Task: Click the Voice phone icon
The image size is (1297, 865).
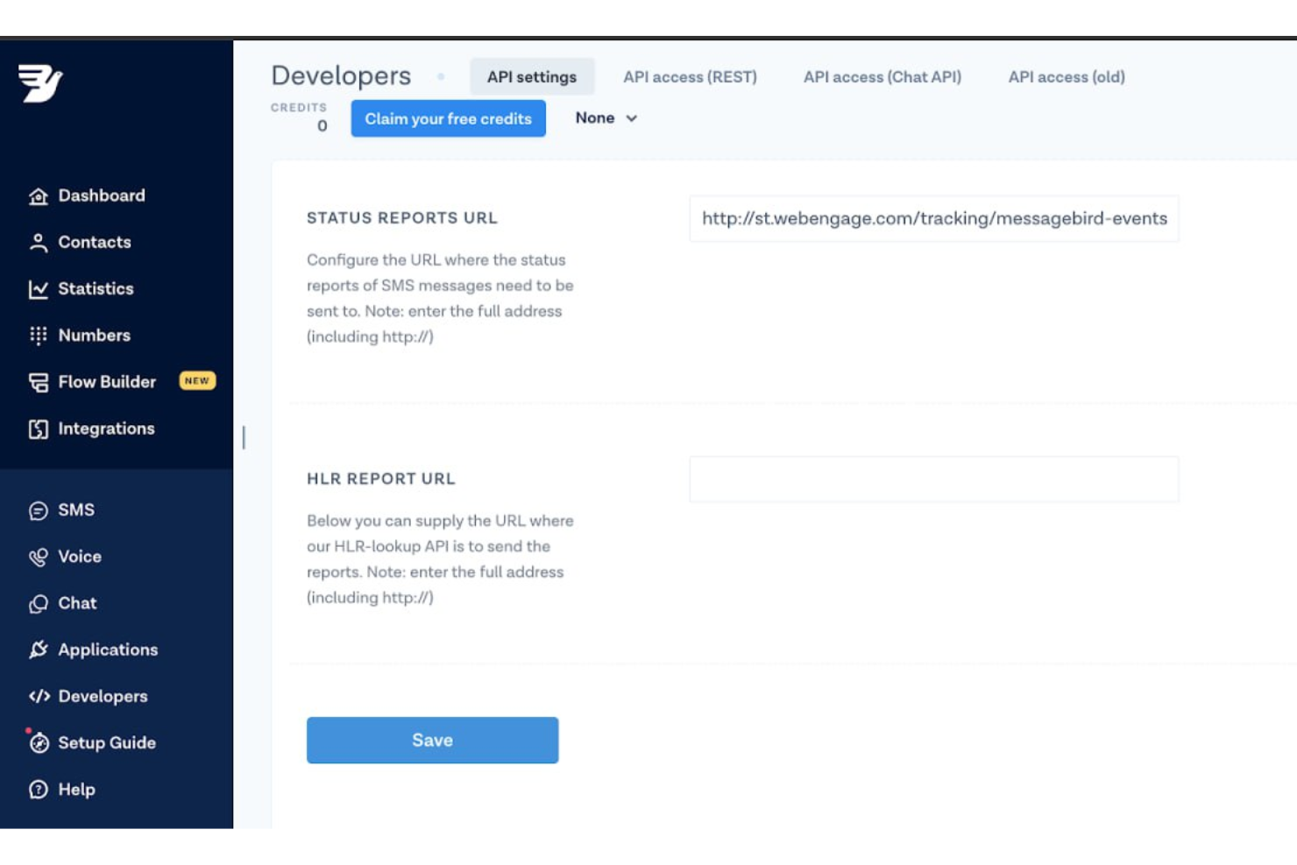Action: [x=38, y=557]
